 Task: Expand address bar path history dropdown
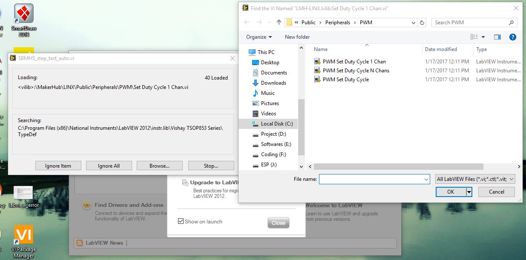coord(414,23)
